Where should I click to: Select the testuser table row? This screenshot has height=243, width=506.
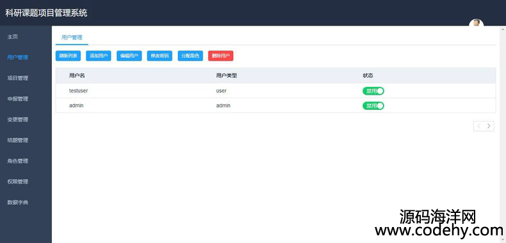[x=275, y=91]
